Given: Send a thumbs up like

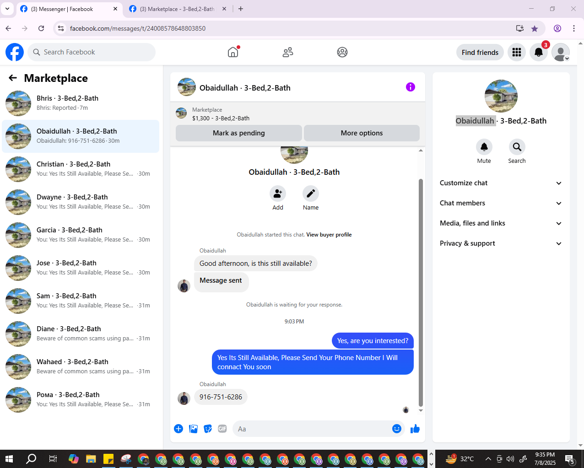Looking at the screenshot, I should point(415,429).
